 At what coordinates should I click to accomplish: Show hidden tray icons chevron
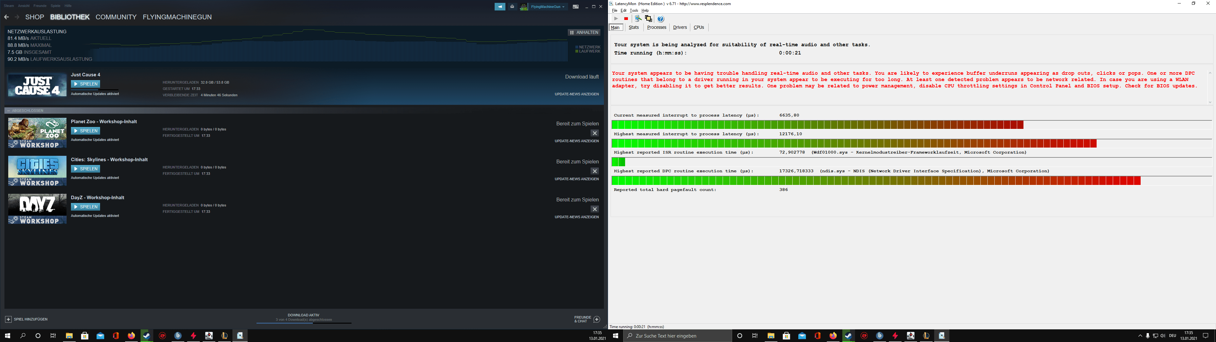click(1140, 336)
